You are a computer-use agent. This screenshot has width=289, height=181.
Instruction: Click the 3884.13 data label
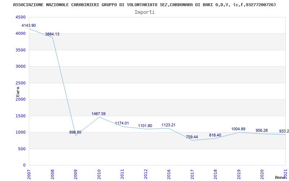(x=52, y=34)
